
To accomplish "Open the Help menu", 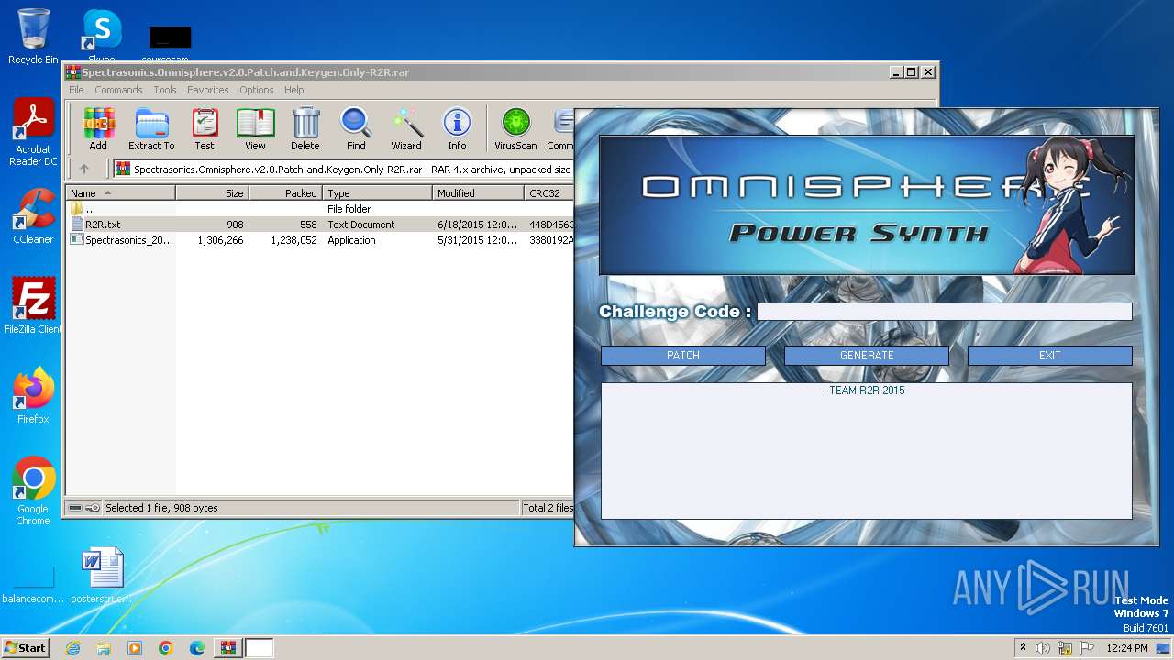I will (293, 90).
